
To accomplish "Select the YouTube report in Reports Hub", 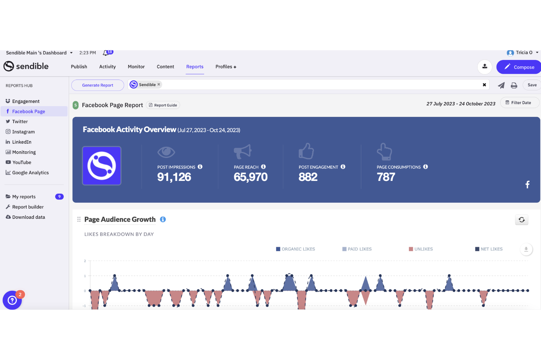I will click(22, 162).
